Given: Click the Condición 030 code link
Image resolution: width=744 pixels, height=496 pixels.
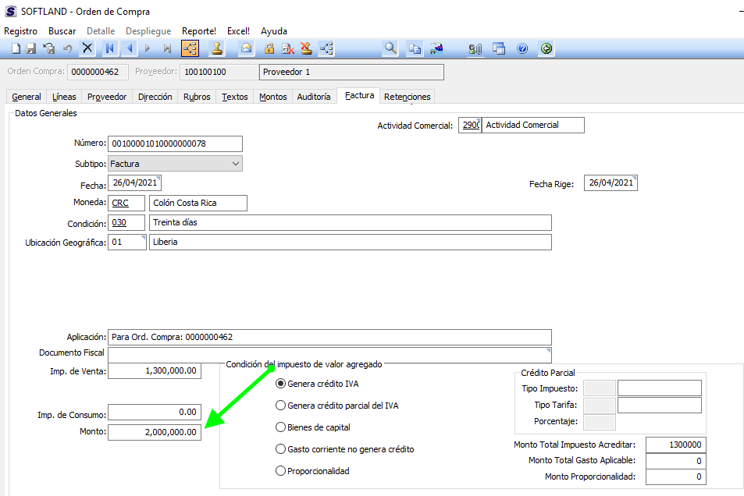Looking at the screenshot, I should [x=119, y=222].
